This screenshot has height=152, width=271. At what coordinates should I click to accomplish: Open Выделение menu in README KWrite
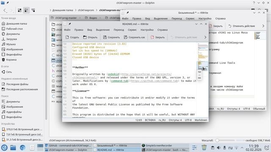(103, 30)
